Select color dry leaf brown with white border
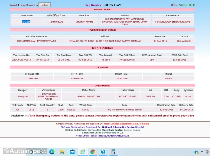Viewport: 210px width, 156px height. click(x=124, y=110)
